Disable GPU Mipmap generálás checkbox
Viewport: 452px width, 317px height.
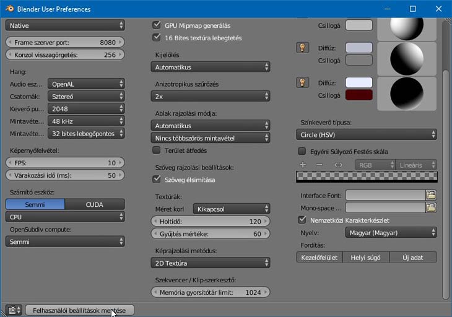pyautogui.click(x=157, y=25)
